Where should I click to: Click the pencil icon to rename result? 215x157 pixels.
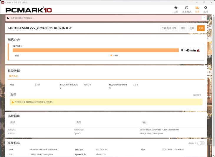coord(71,28)
